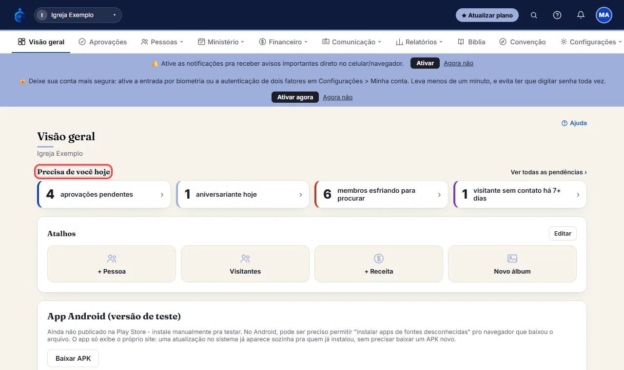
Task: Open the 1 aniversariante hoje card
Action: 242,194
